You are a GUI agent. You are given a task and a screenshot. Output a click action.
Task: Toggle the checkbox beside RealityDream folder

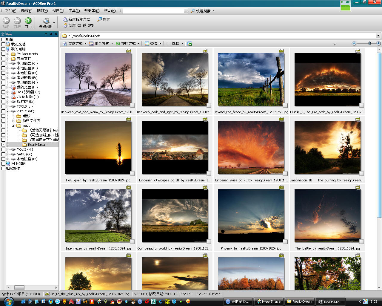click(x=3, y=145)
